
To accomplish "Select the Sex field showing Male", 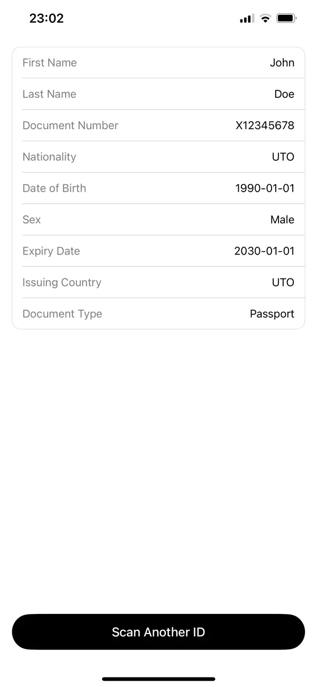I will click(x=158, y=219).
